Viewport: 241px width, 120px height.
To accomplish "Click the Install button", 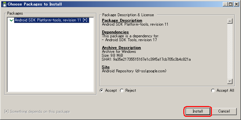I will point(198,111).
